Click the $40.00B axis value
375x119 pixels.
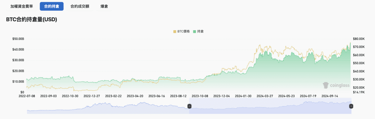click(18, 50)
